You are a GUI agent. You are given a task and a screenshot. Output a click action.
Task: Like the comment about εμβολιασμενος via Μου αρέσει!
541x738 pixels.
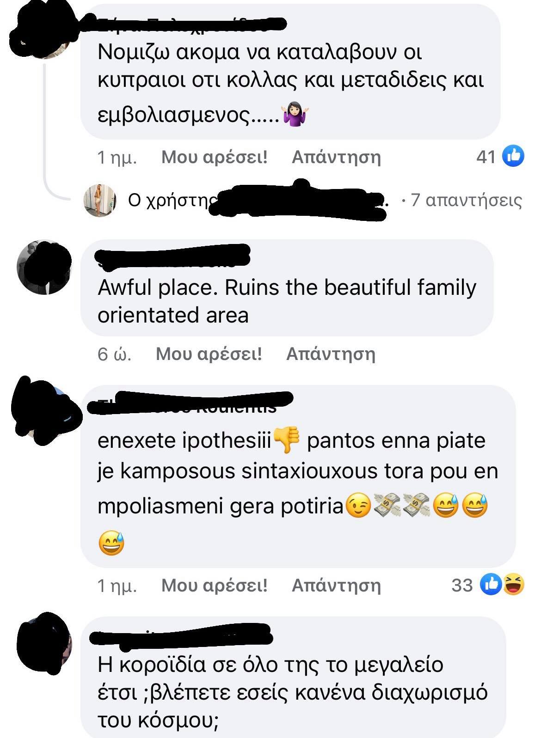tap(215, 157)
